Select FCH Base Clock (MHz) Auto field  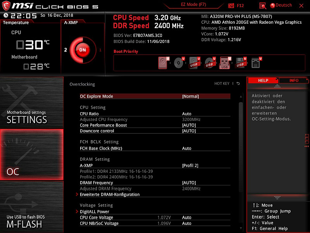tap(155, 148)
